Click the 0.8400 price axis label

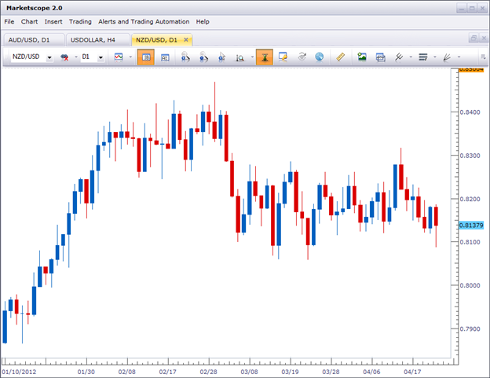pyautogui.click(x=470, y=112)
